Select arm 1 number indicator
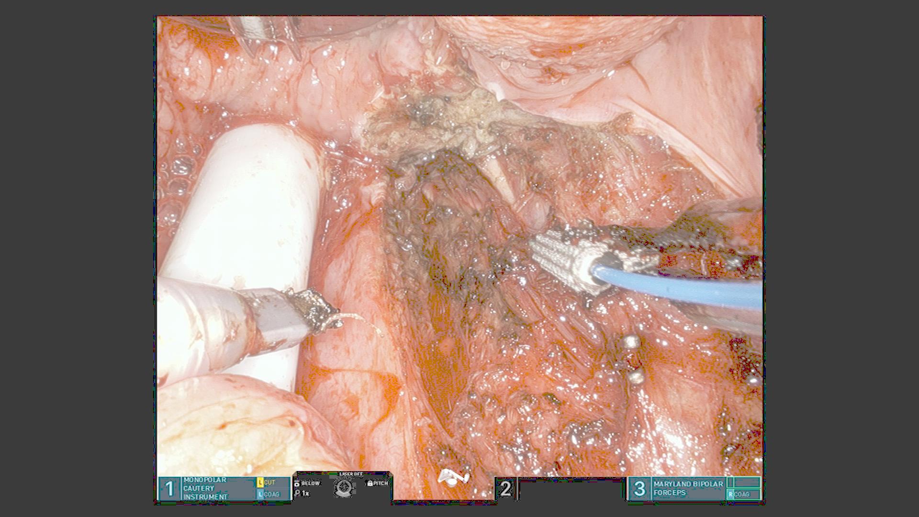The width and height of the screenshot is (919, 517). tap(169, 489)
